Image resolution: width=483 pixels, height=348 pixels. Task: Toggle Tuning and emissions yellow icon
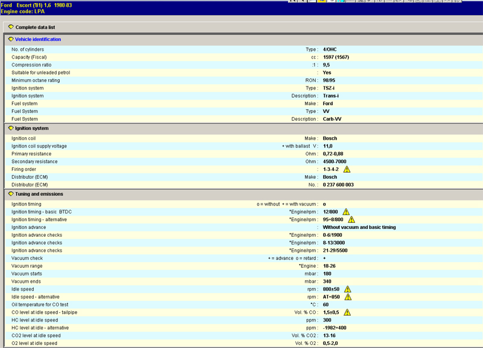coord(11,194)
